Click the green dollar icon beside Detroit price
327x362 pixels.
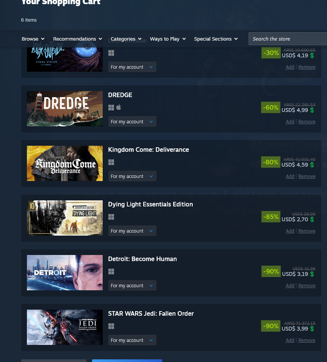click(312, 274)
